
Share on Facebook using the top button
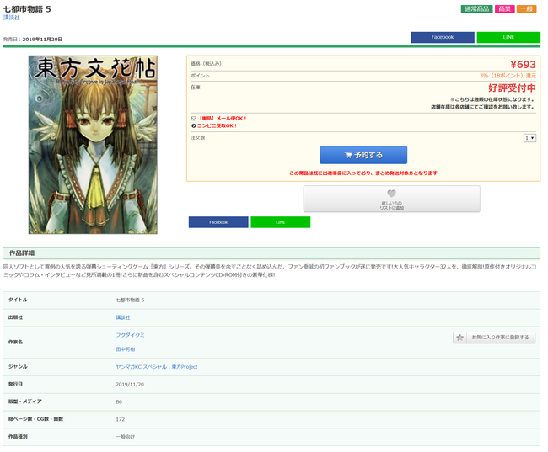pyautogui.click(x=443, y=37)
